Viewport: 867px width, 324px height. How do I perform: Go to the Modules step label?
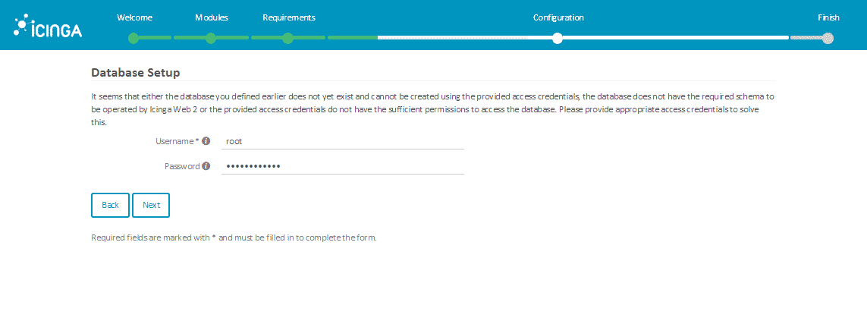pos(211,17)
